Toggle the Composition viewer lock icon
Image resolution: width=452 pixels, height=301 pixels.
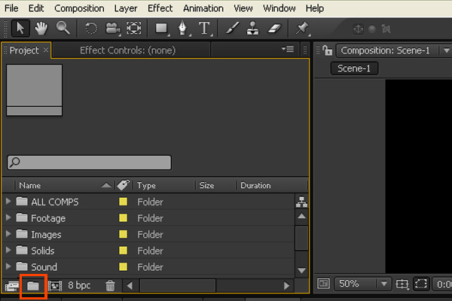click(x=328, y=50)
